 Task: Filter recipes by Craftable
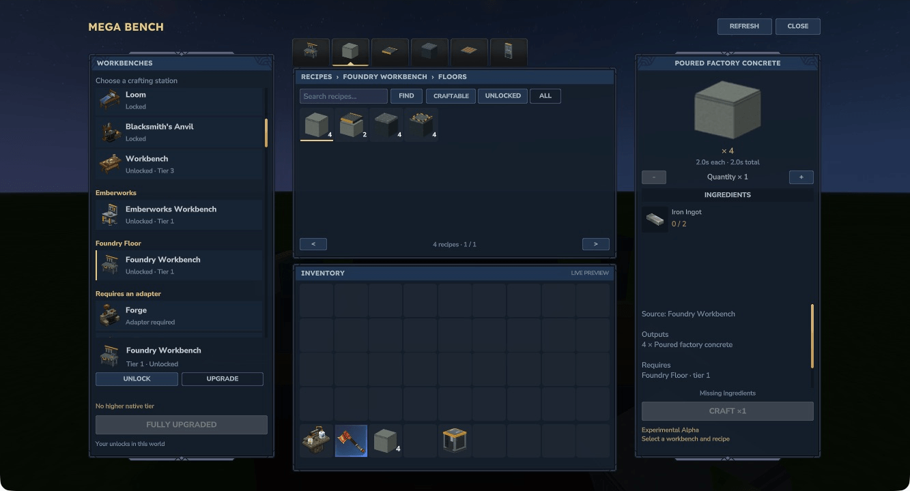451,96
